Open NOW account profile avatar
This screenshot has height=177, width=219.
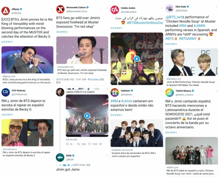(x=60, y=157)
